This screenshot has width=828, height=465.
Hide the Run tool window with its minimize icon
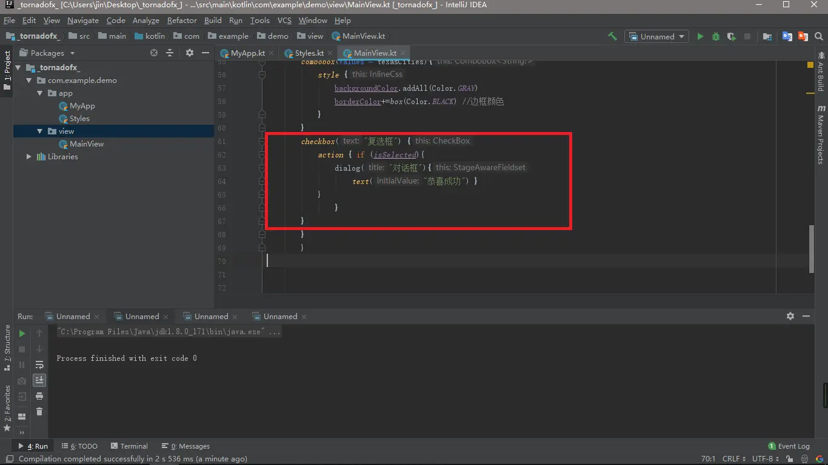(x=806, y=316)
